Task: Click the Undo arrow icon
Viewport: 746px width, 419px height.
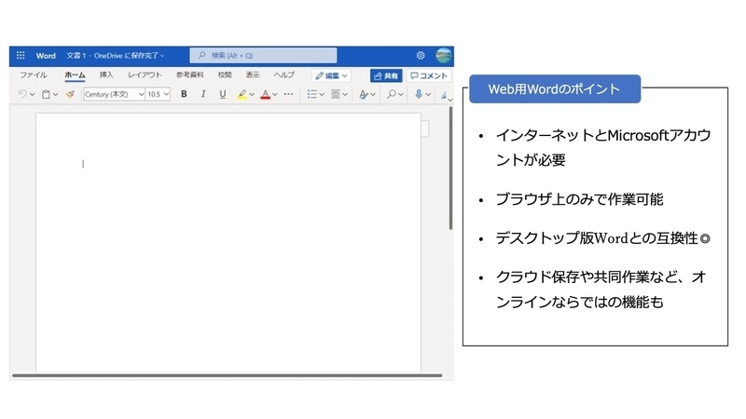Action: click(x=22, y=94)
